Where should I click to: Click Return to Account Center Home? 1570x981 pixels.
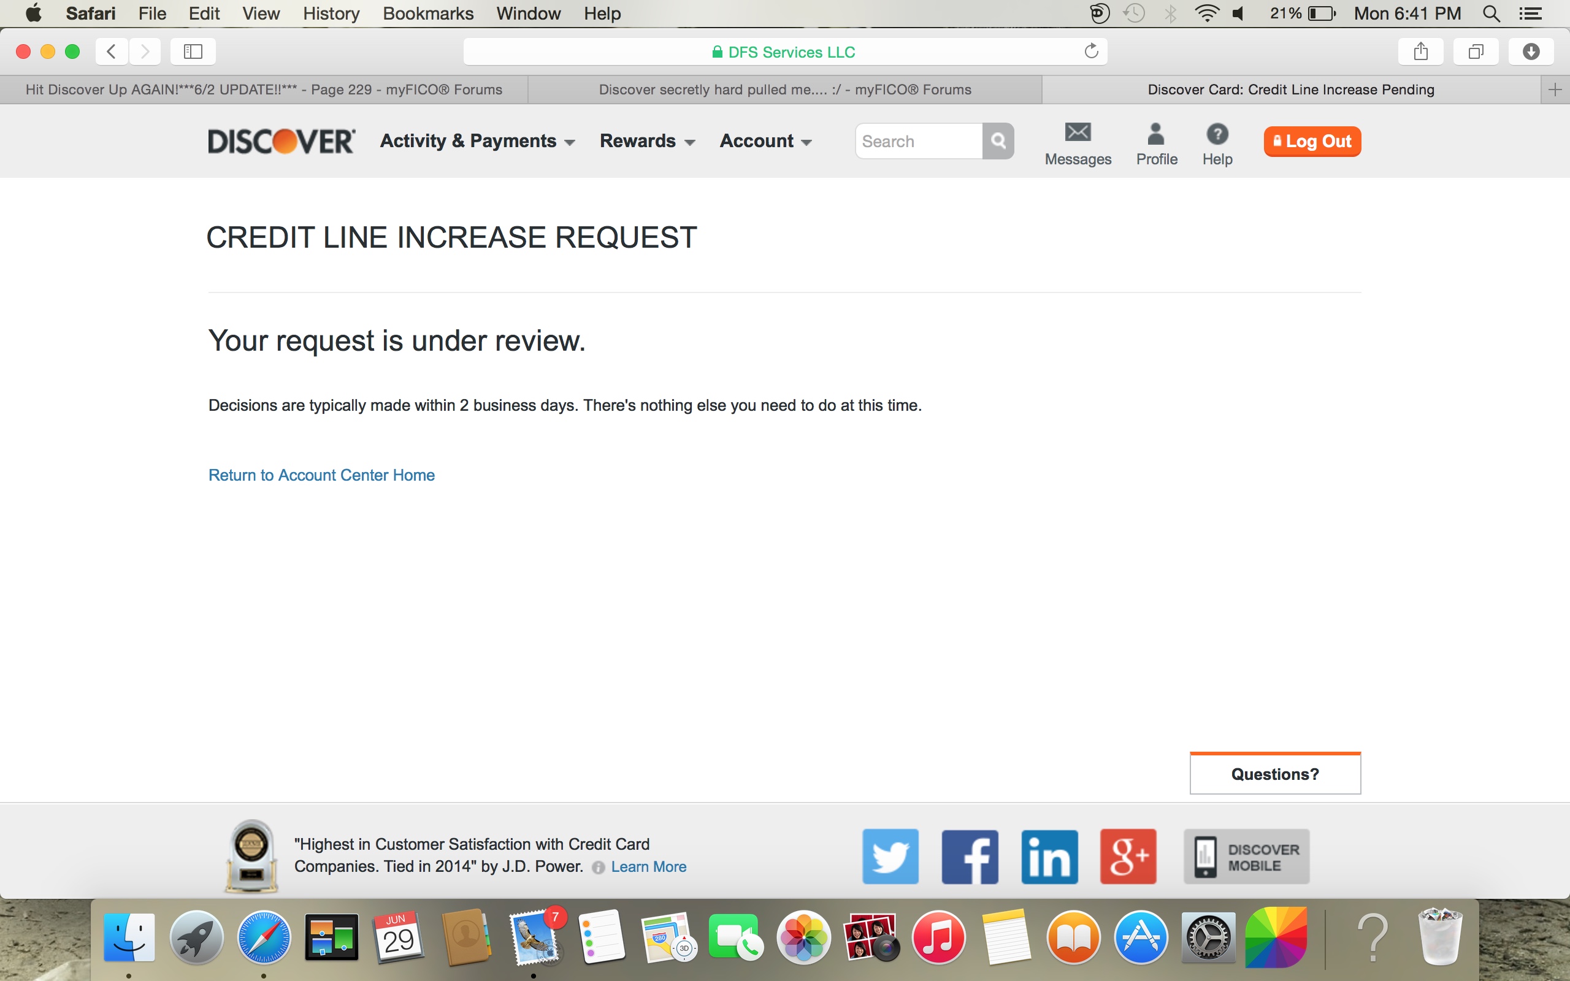(321, 475)
